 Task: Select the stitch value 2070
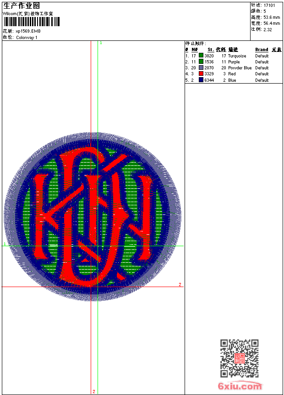(x=209, y=68)
